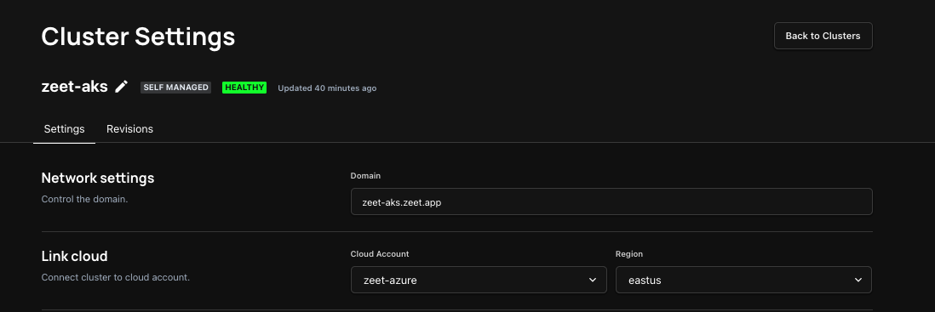Click the Region dropdown chevron arrow
This screenshot has width=935, height=312.
(858, 280)
